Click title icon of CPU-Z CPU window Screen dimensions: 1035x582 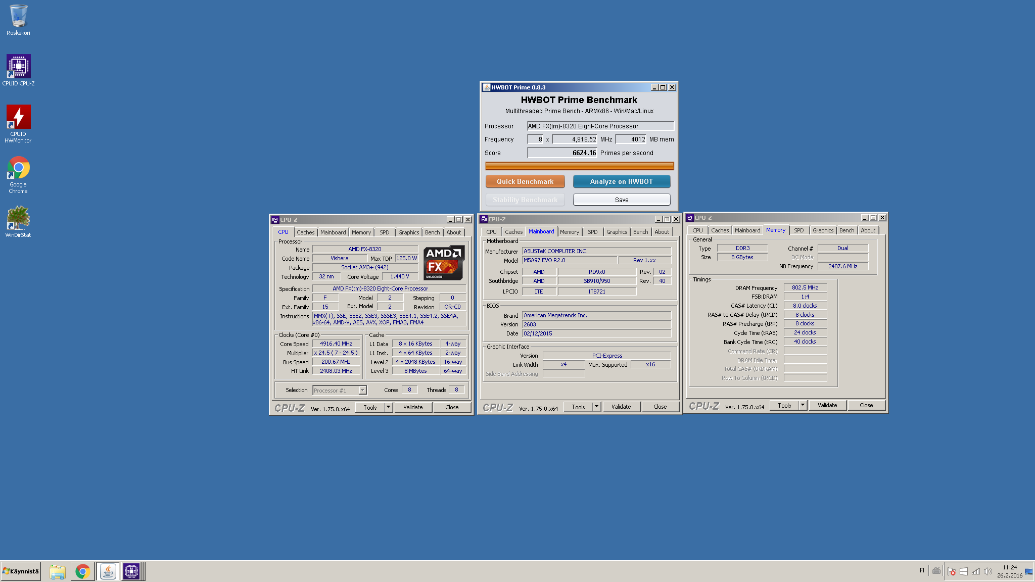[275, 220]
